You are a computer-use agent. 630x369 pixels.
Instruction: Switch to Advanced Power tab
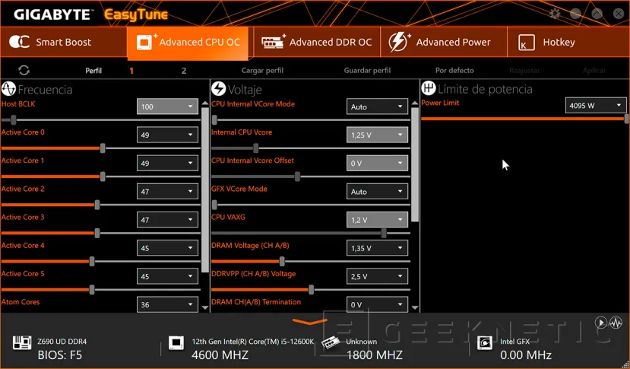pos(444,42)
